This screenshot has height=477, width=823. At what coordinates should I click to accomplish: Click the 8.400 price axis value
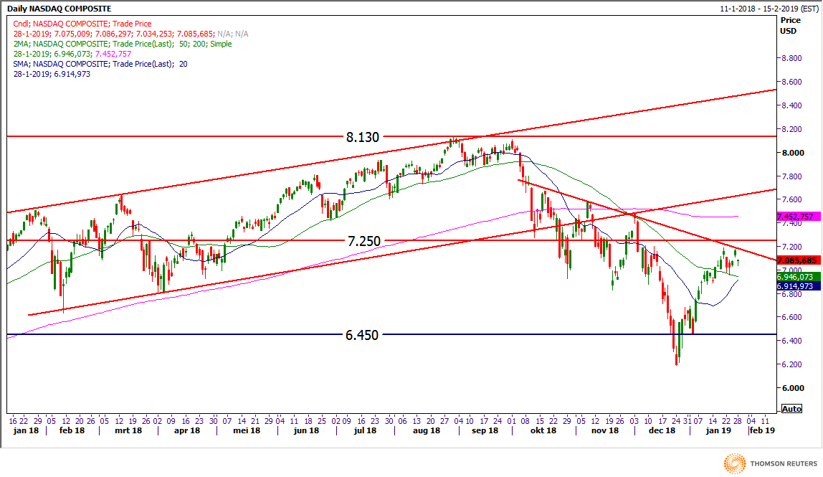click(x=791, y=105)
